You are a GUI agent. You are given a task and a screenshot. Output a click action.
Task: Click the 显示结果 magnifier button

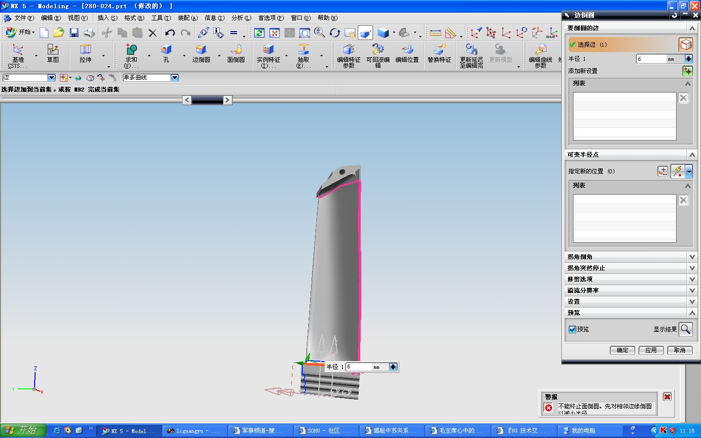click(685, 329)
